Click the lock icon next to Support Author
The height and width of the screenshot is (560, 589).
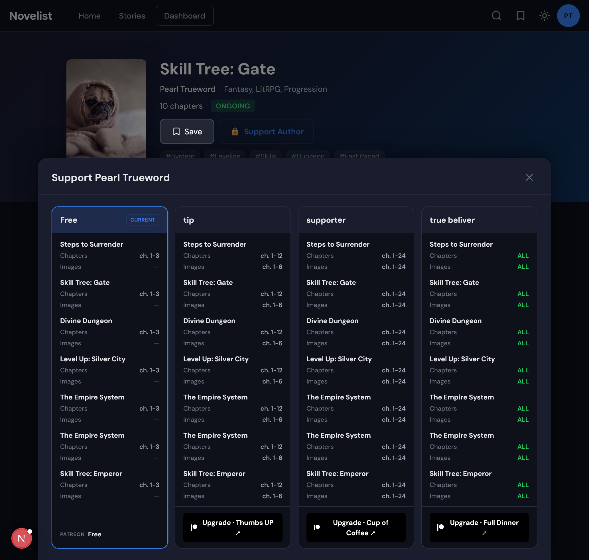click(x=235, y=131)
